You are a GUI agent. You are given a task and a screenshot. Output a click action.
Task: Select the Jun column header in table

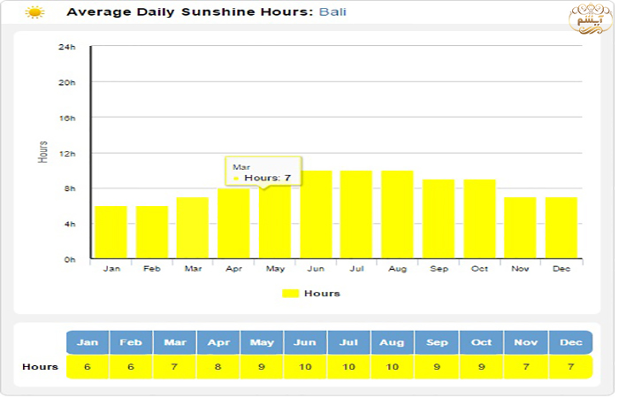click(306, 342)
